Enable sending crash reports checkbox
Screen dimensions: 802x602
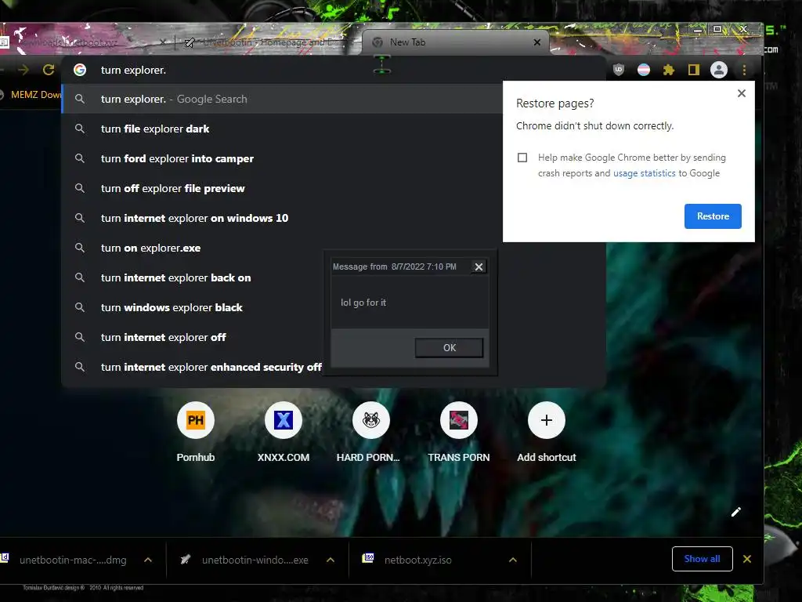[522, 158]
